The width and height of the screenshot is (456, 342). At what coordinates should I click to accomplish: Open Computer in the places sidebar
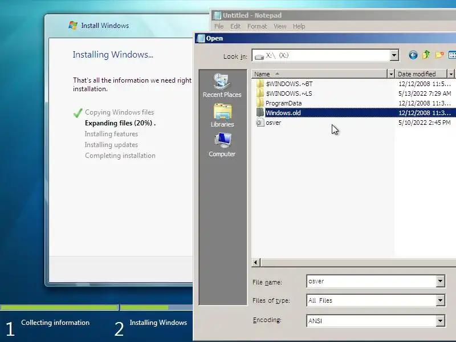[x=222, y=145]
